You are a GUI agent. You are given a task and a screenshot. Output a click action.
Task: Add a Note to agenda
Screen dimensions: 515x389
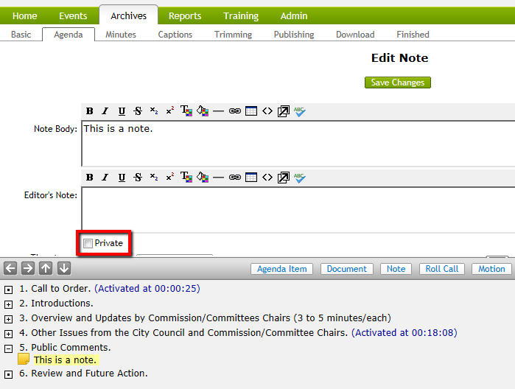click(x=396, y=269)
